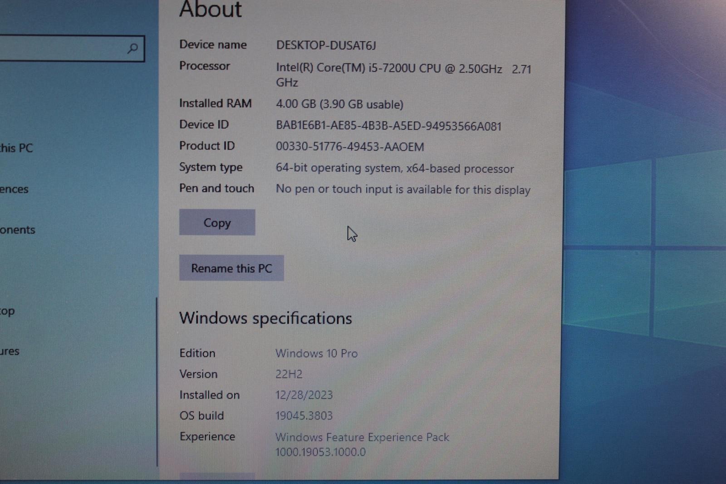Click the Product ID value 00330-51776-49453-AAOEM

point(350,147)
